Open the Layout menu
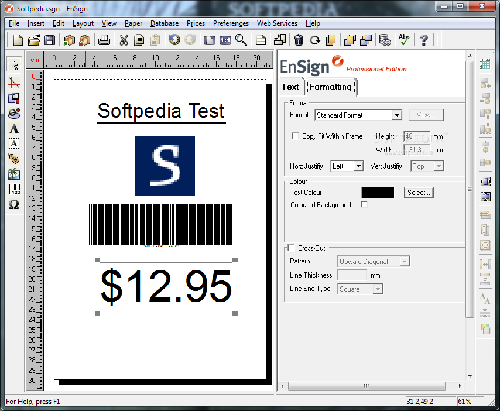Screen dimensions: 500x411 point(83,23)
